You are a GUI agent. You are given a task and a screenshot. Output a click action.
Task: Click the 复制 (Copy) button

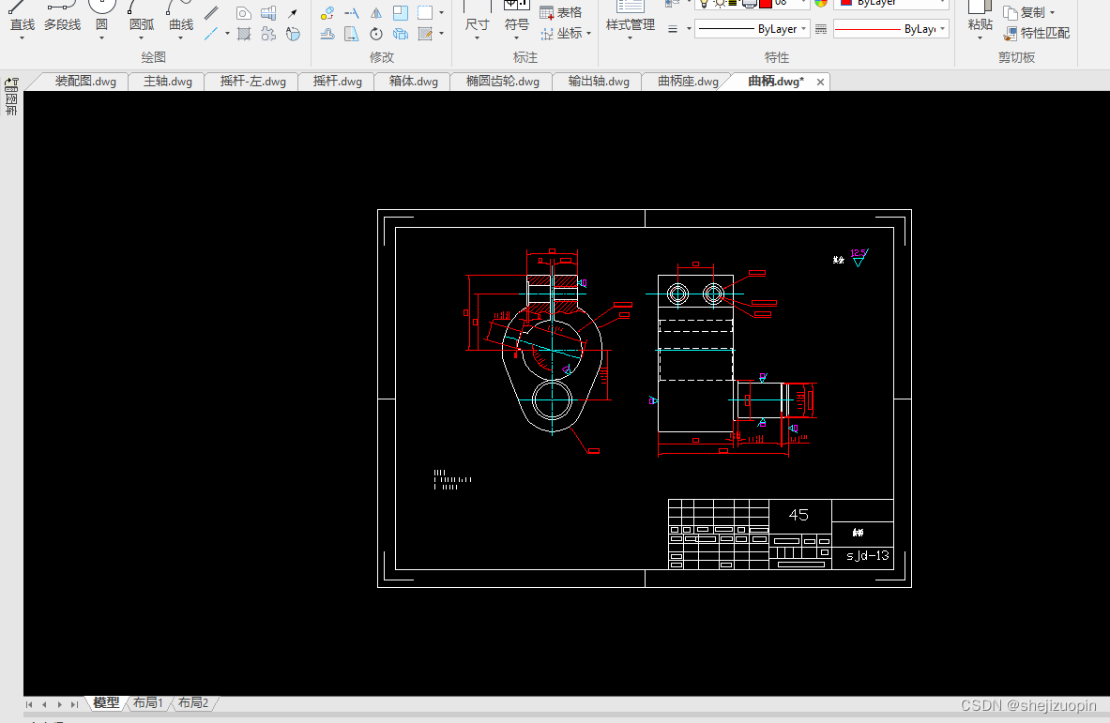pyautogui.click(x=1025, y=12)
